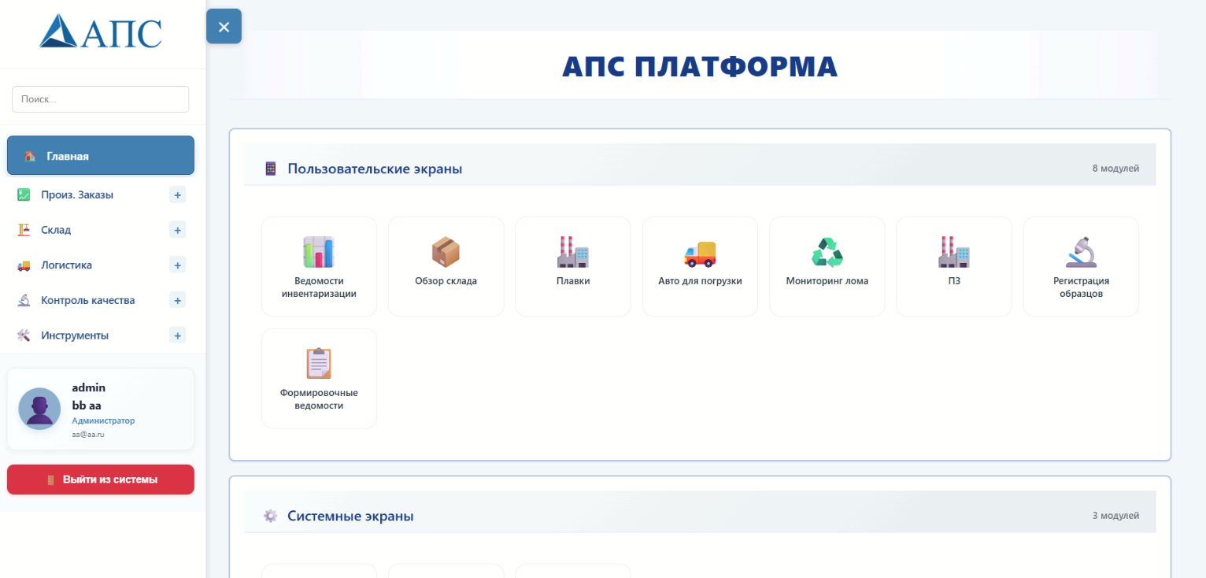Open the Обзор склада box icon

point(446,252)
